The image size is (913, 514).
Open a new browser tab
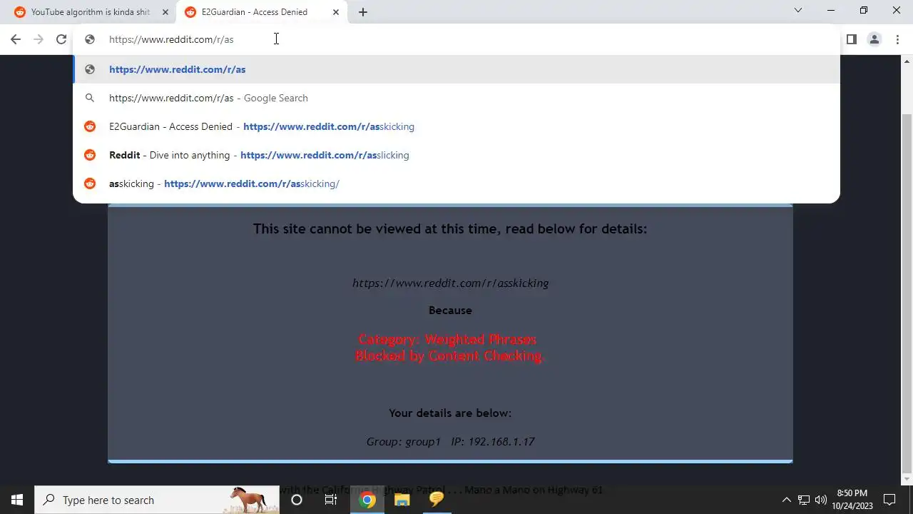pyautogui.click(x=363, y=12)
